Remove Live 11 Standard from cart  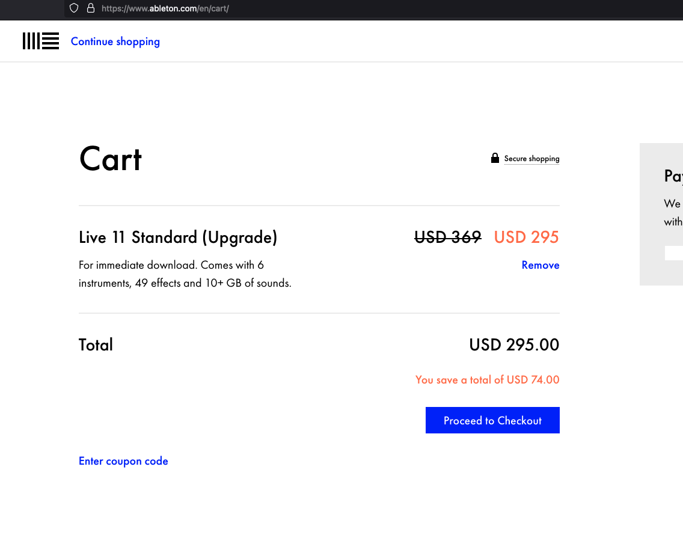[540, 265]
